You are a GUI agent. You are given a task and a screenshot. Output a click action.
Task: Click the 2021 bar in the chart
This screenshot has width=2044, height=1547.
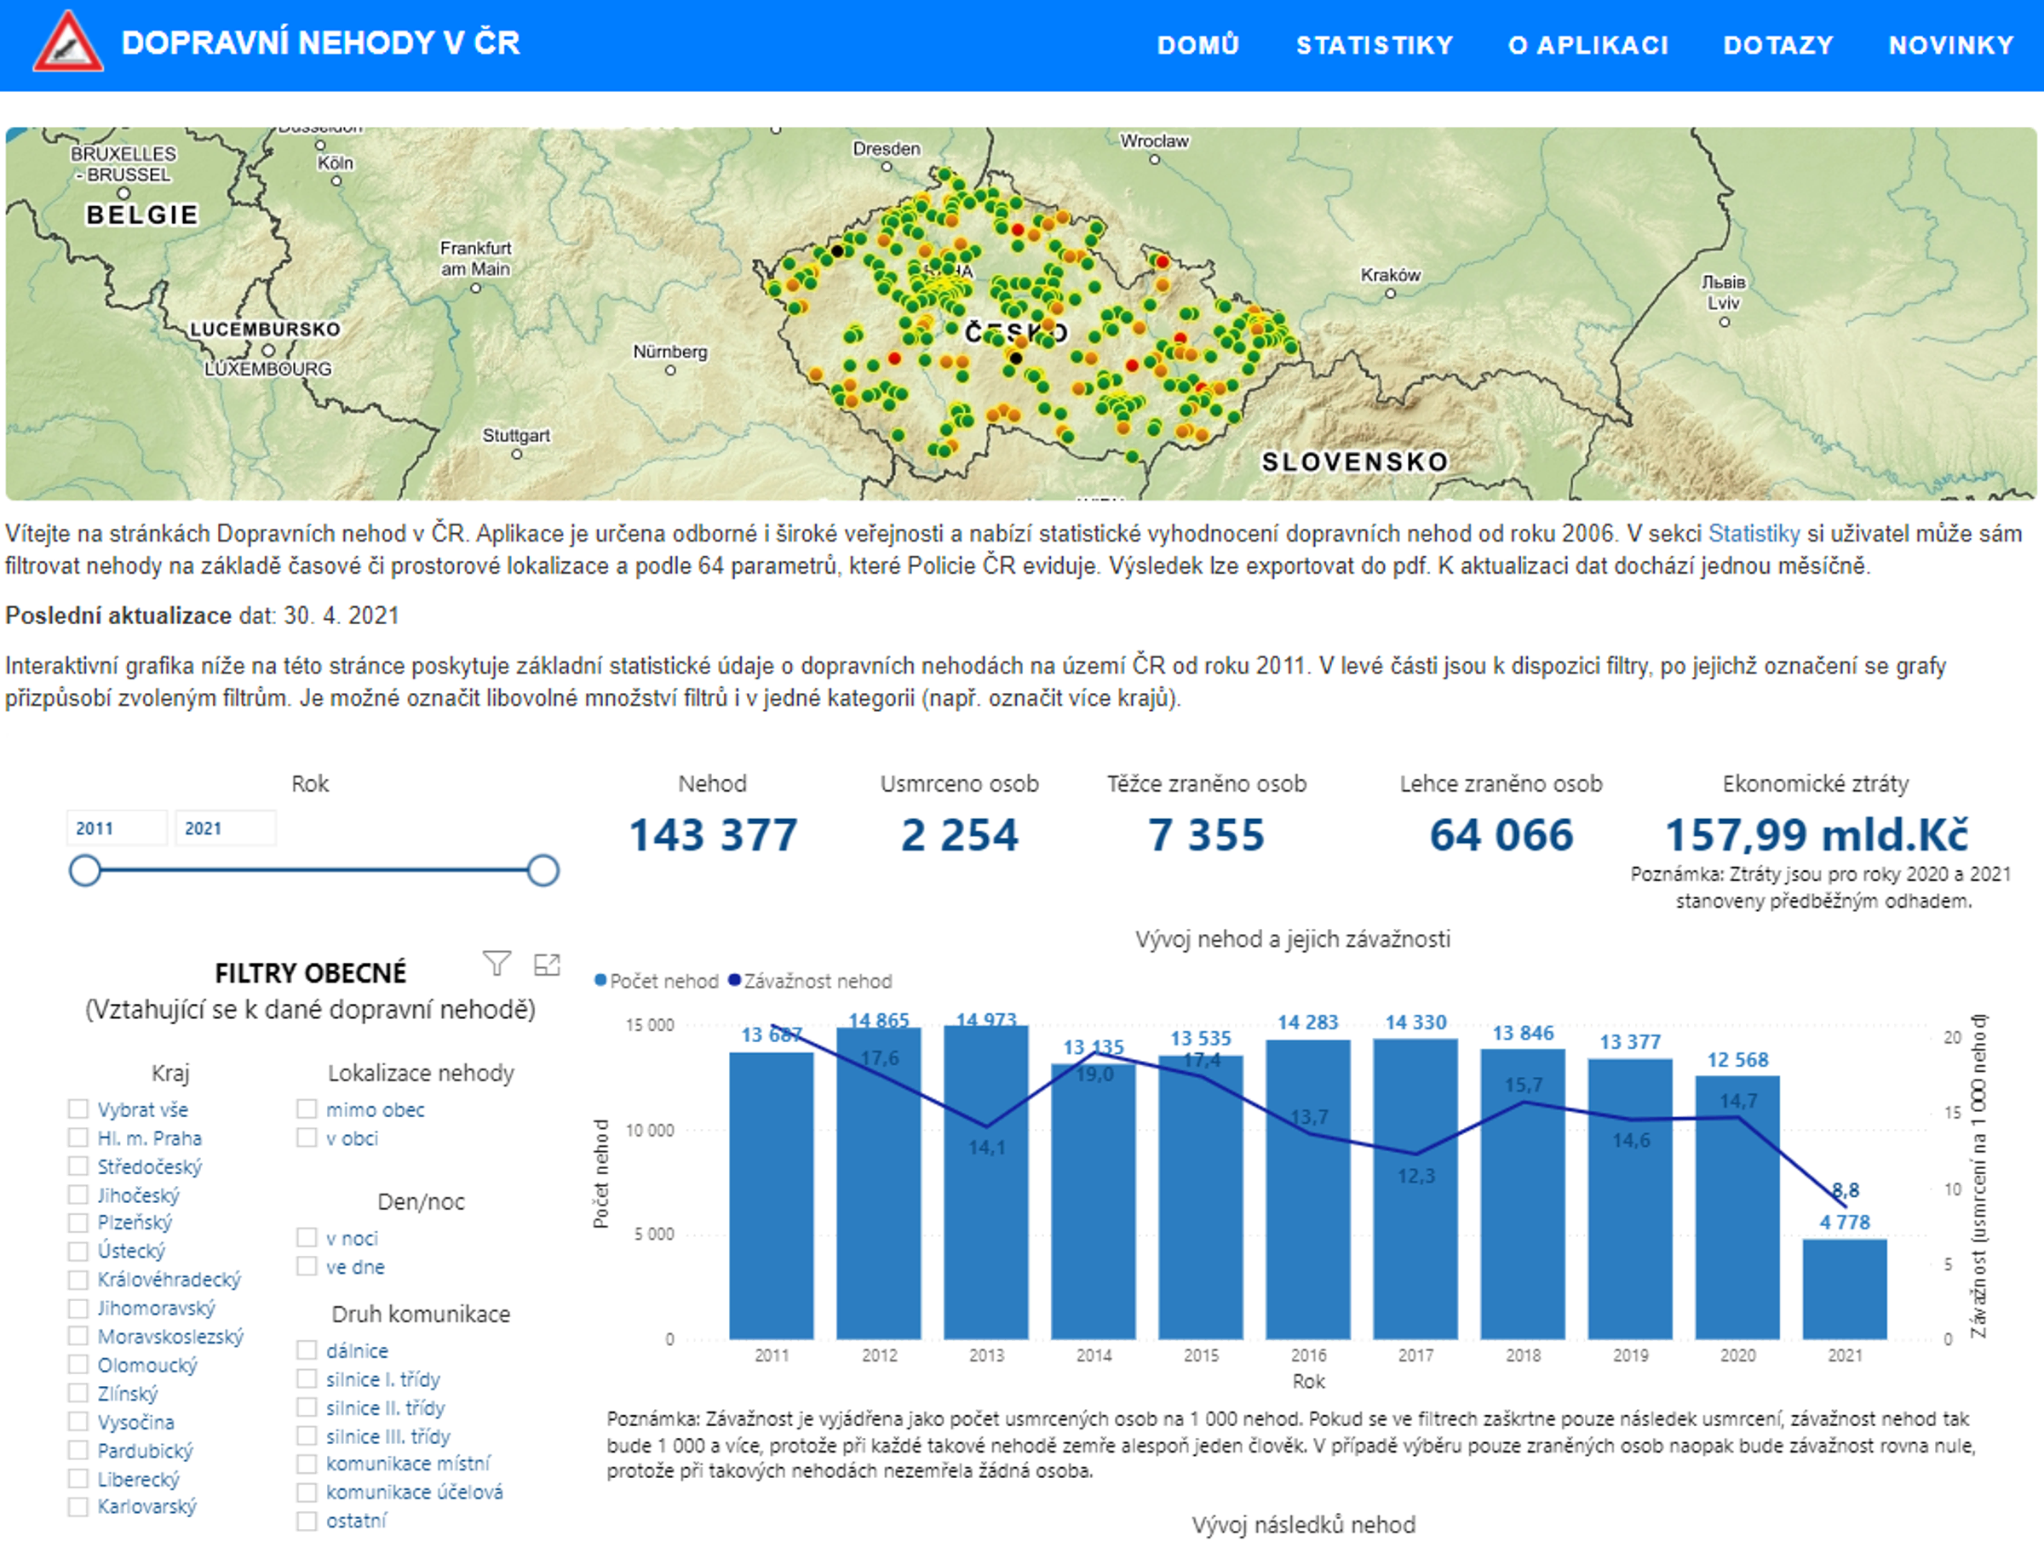point(1845,1289)
